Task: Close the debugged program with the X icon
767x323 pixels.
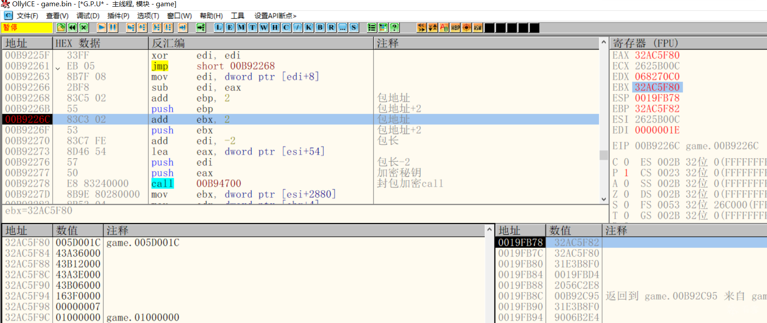Action: pos(84,27)
